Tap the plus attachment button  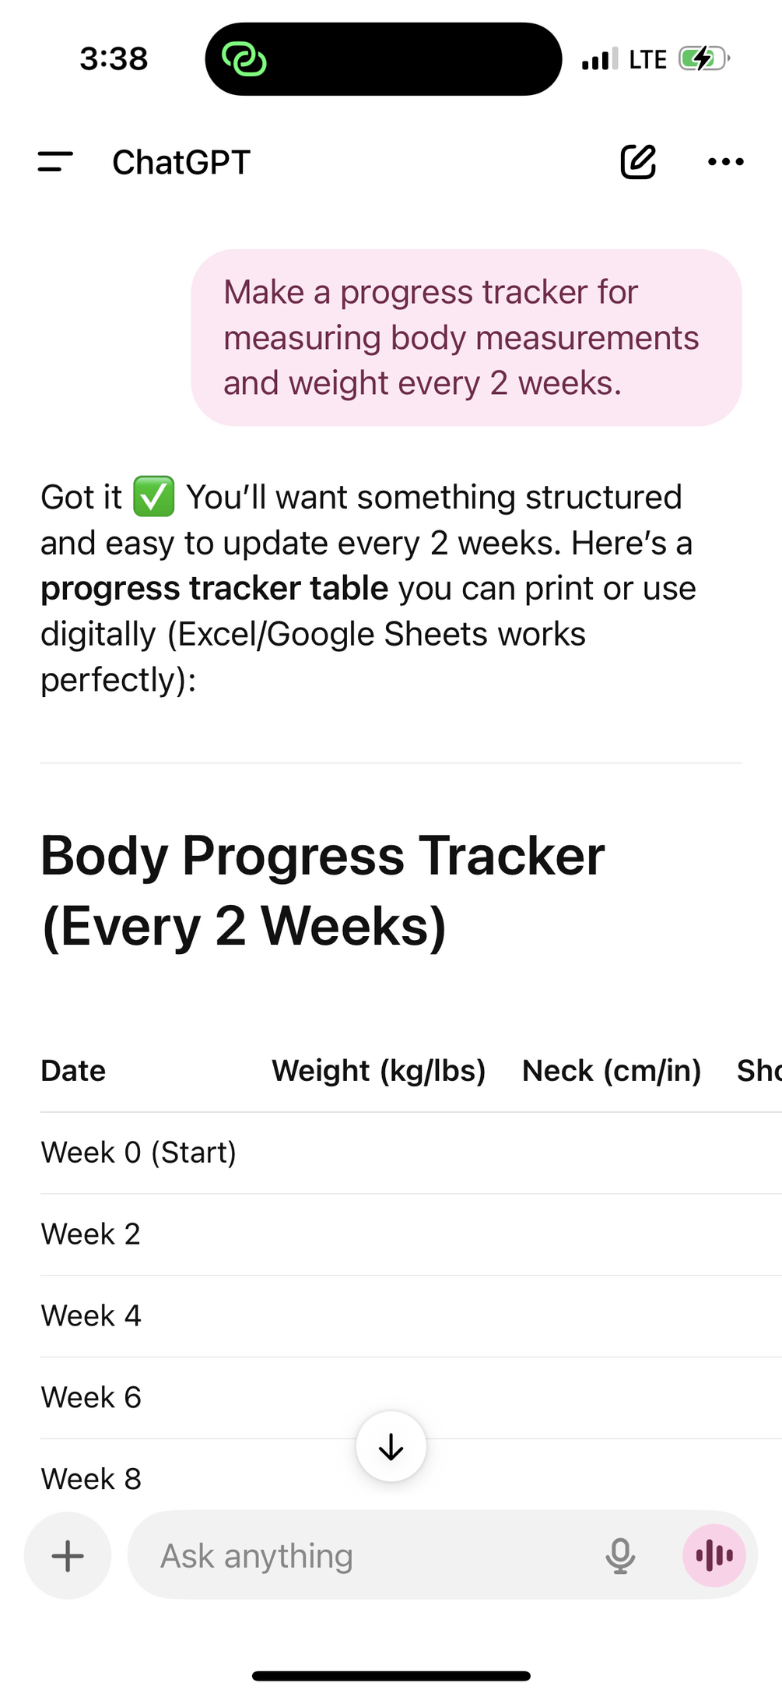(x=68, y=1555)
